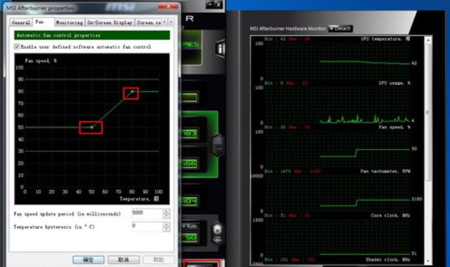Click the hardware monitor scrollbar down arrow
This screenshot has width=450, height=267.
[428, 261]
